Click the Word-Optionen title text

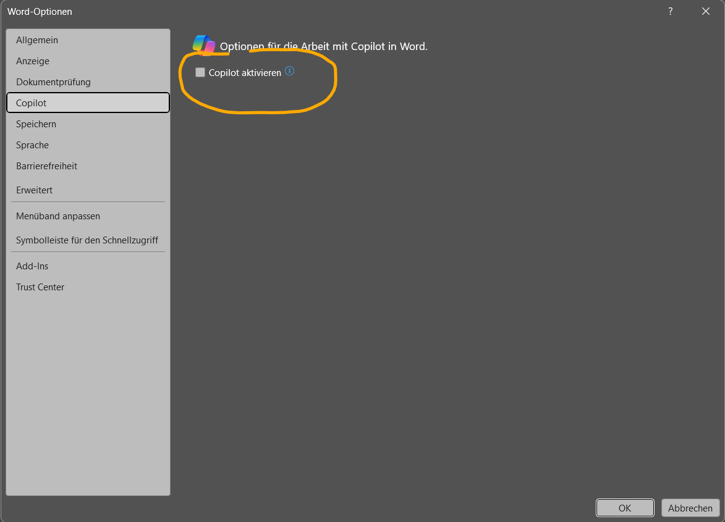[40, 12]
